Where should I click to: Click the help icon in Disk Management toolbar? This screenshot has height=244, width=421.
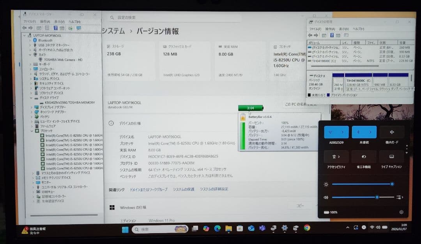(x=332, y=35)
